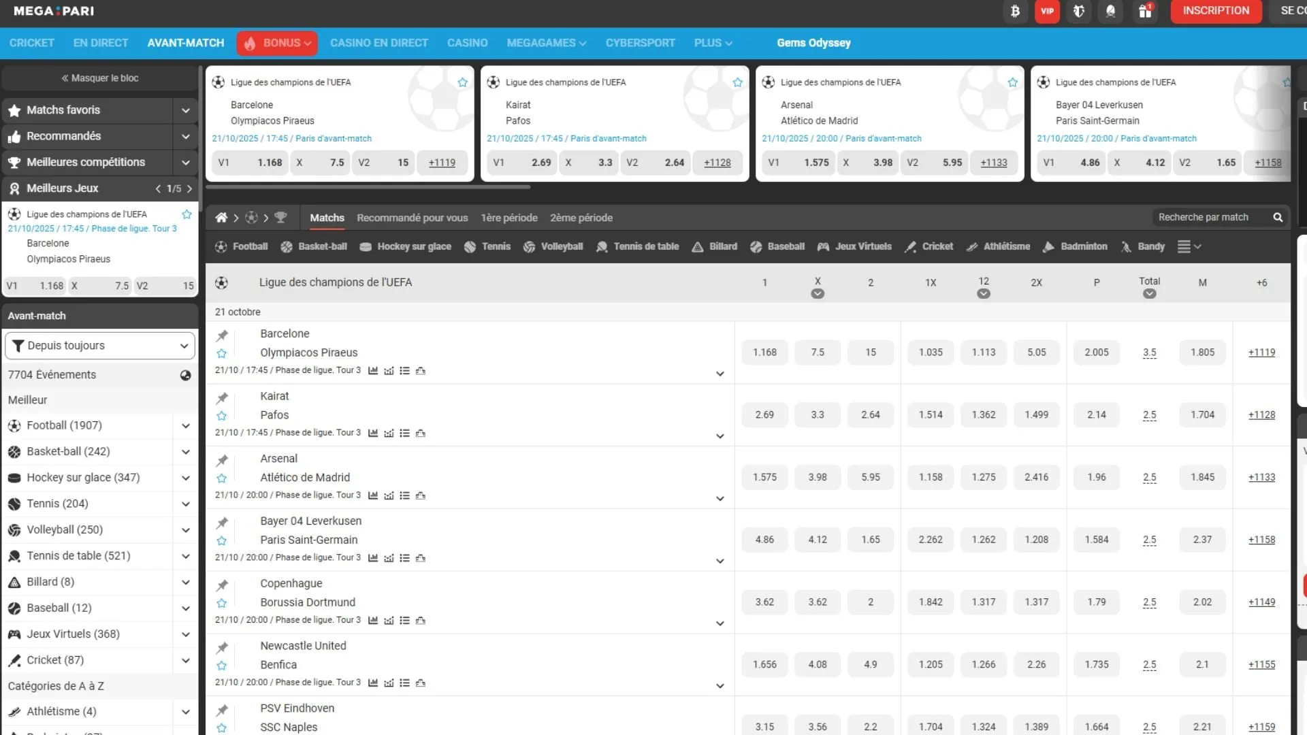Switch to the 1ère période tab
This screenshot has height=735, width=1307.
[509, 218]
